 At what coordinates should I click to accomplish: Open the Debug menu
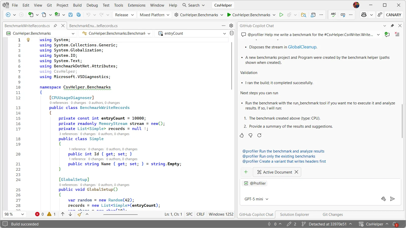tap(92, 5)
